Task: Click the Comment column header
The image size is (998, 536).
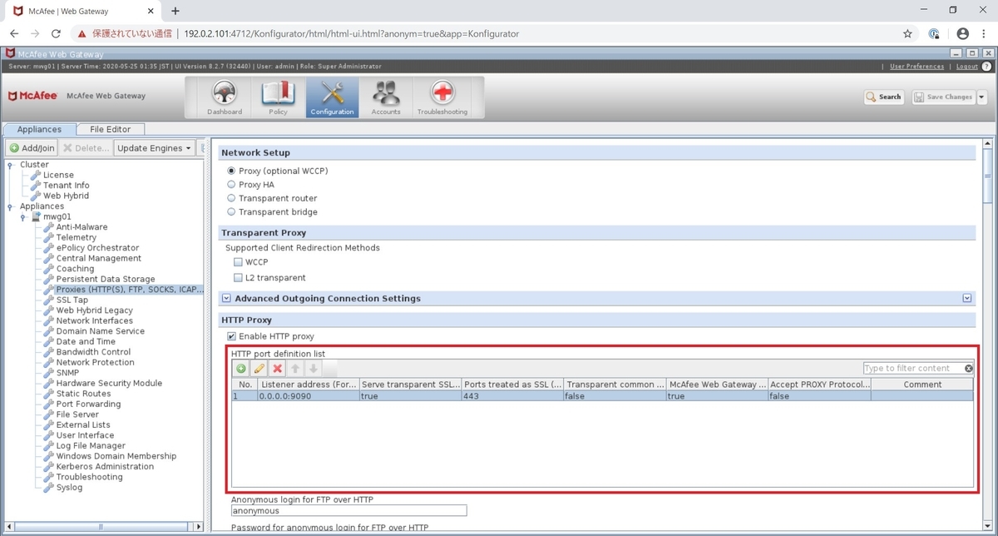Action: click(921, 385)
